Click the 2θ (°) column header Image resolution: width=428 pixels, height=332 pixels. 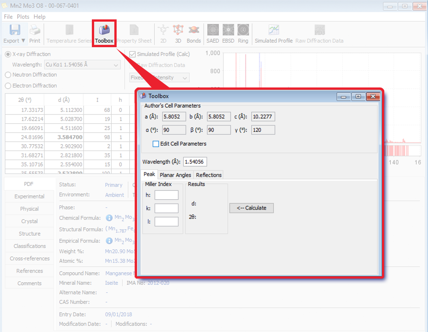pyautogui.click(x=25, y=100)
